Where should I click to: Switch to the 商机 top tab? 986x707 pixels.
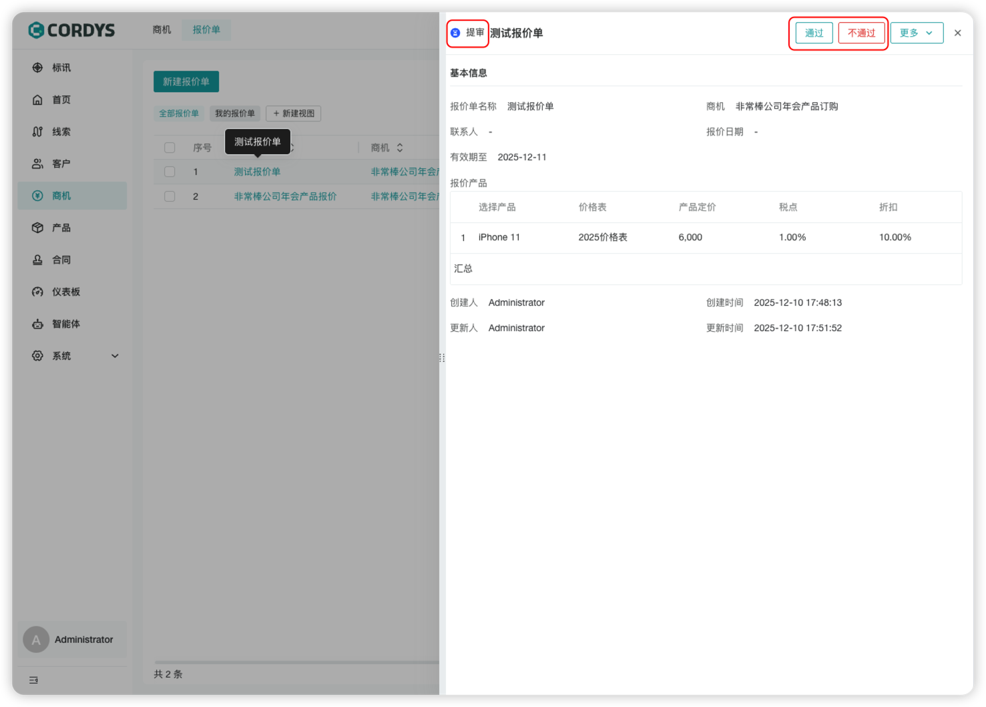click(x=162, y=29)
